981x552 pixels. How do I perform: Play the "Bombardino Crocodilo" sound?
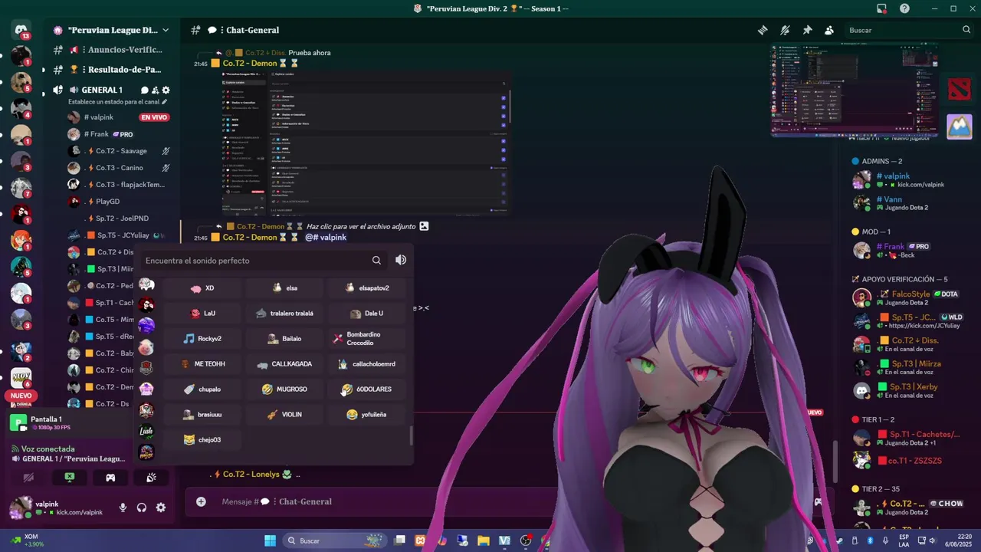click(x=367, y=339)
